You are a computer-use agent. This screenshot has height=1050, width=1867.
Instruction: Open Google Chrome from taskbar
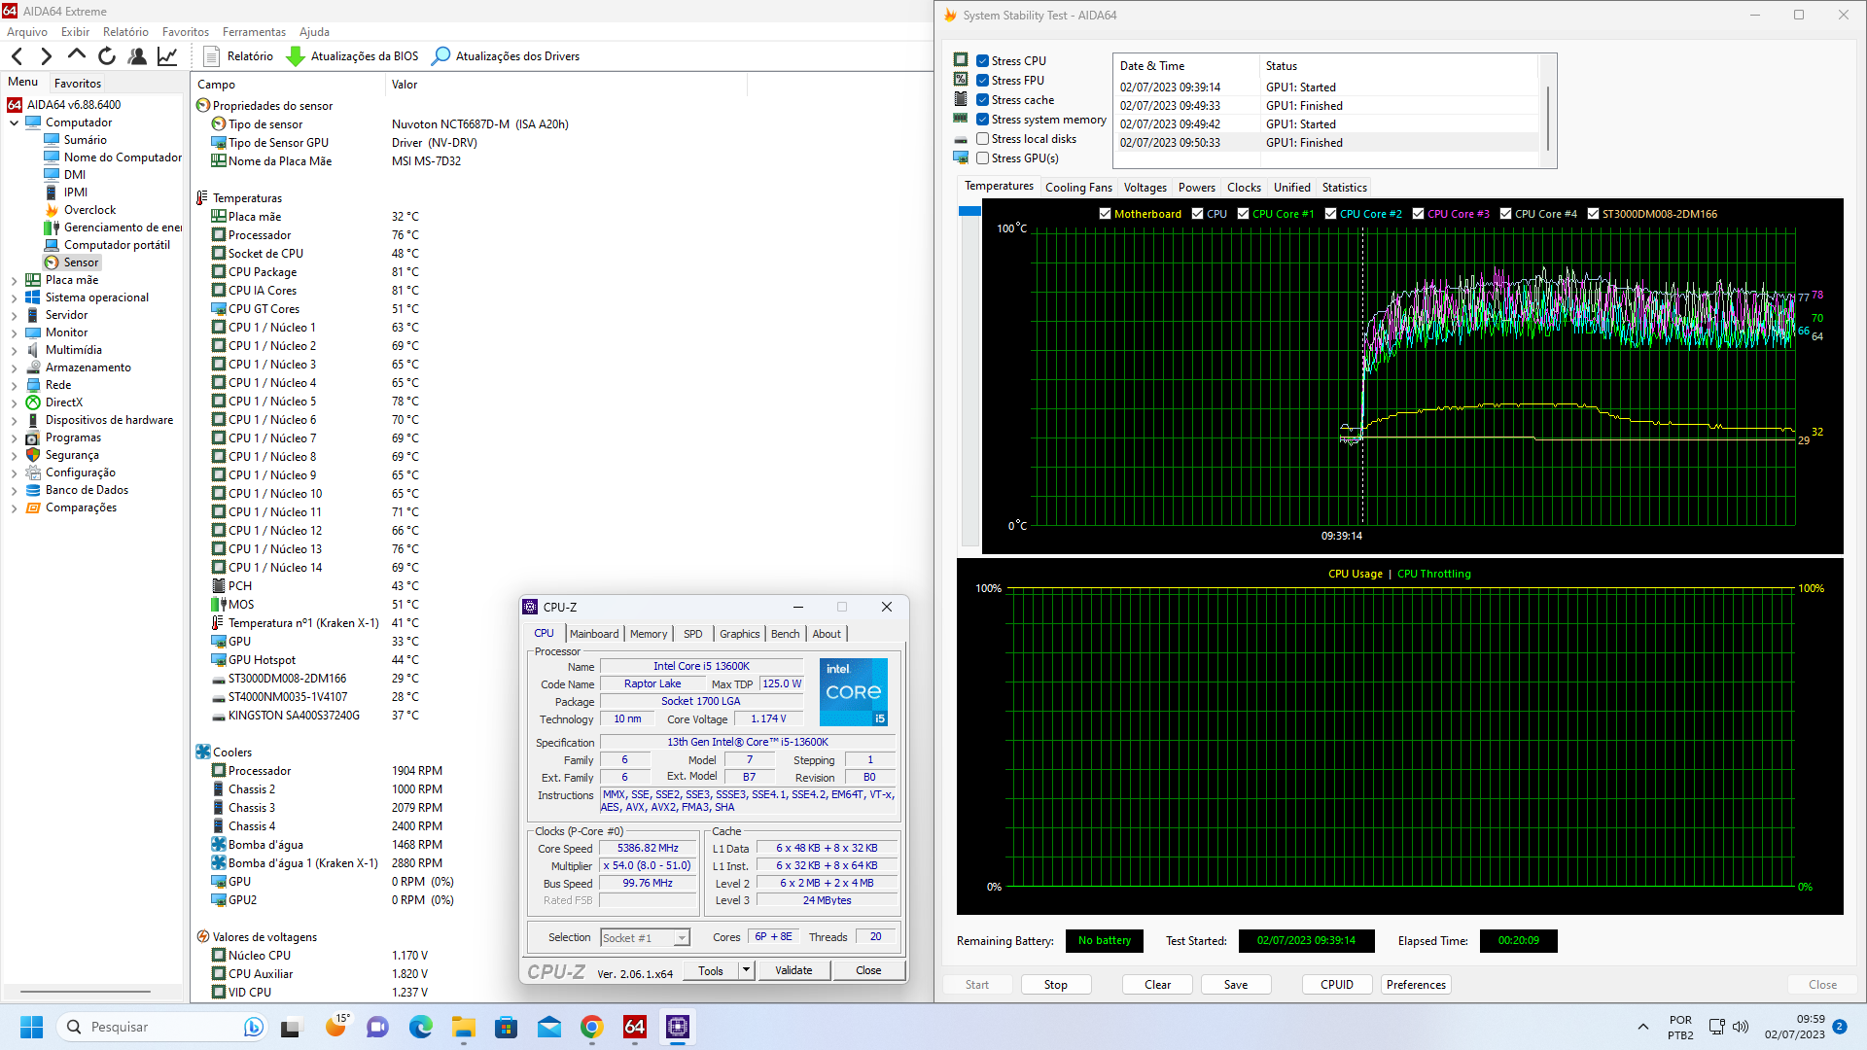(x=591, y=1027)
